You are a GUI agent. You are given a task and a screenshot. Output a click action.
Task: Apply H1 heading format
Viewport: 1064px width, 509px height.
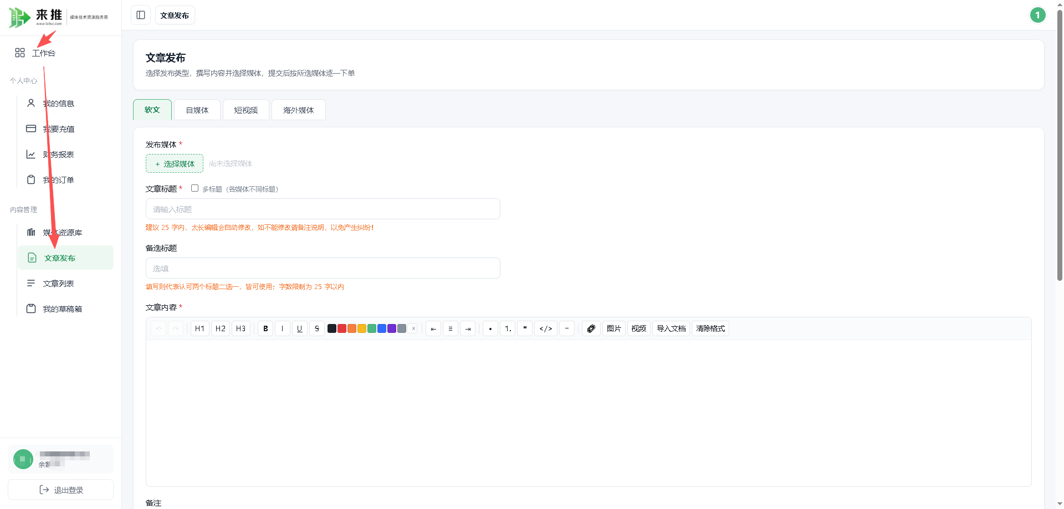coord(200,328)
